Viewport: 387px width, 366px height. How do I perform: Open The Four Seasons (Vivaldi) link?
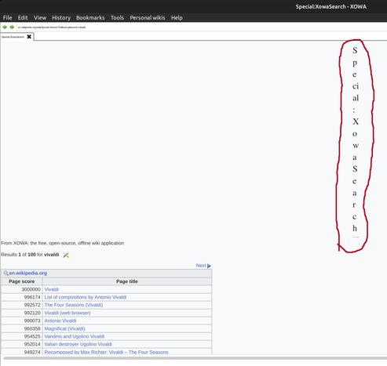pos(74,305)
